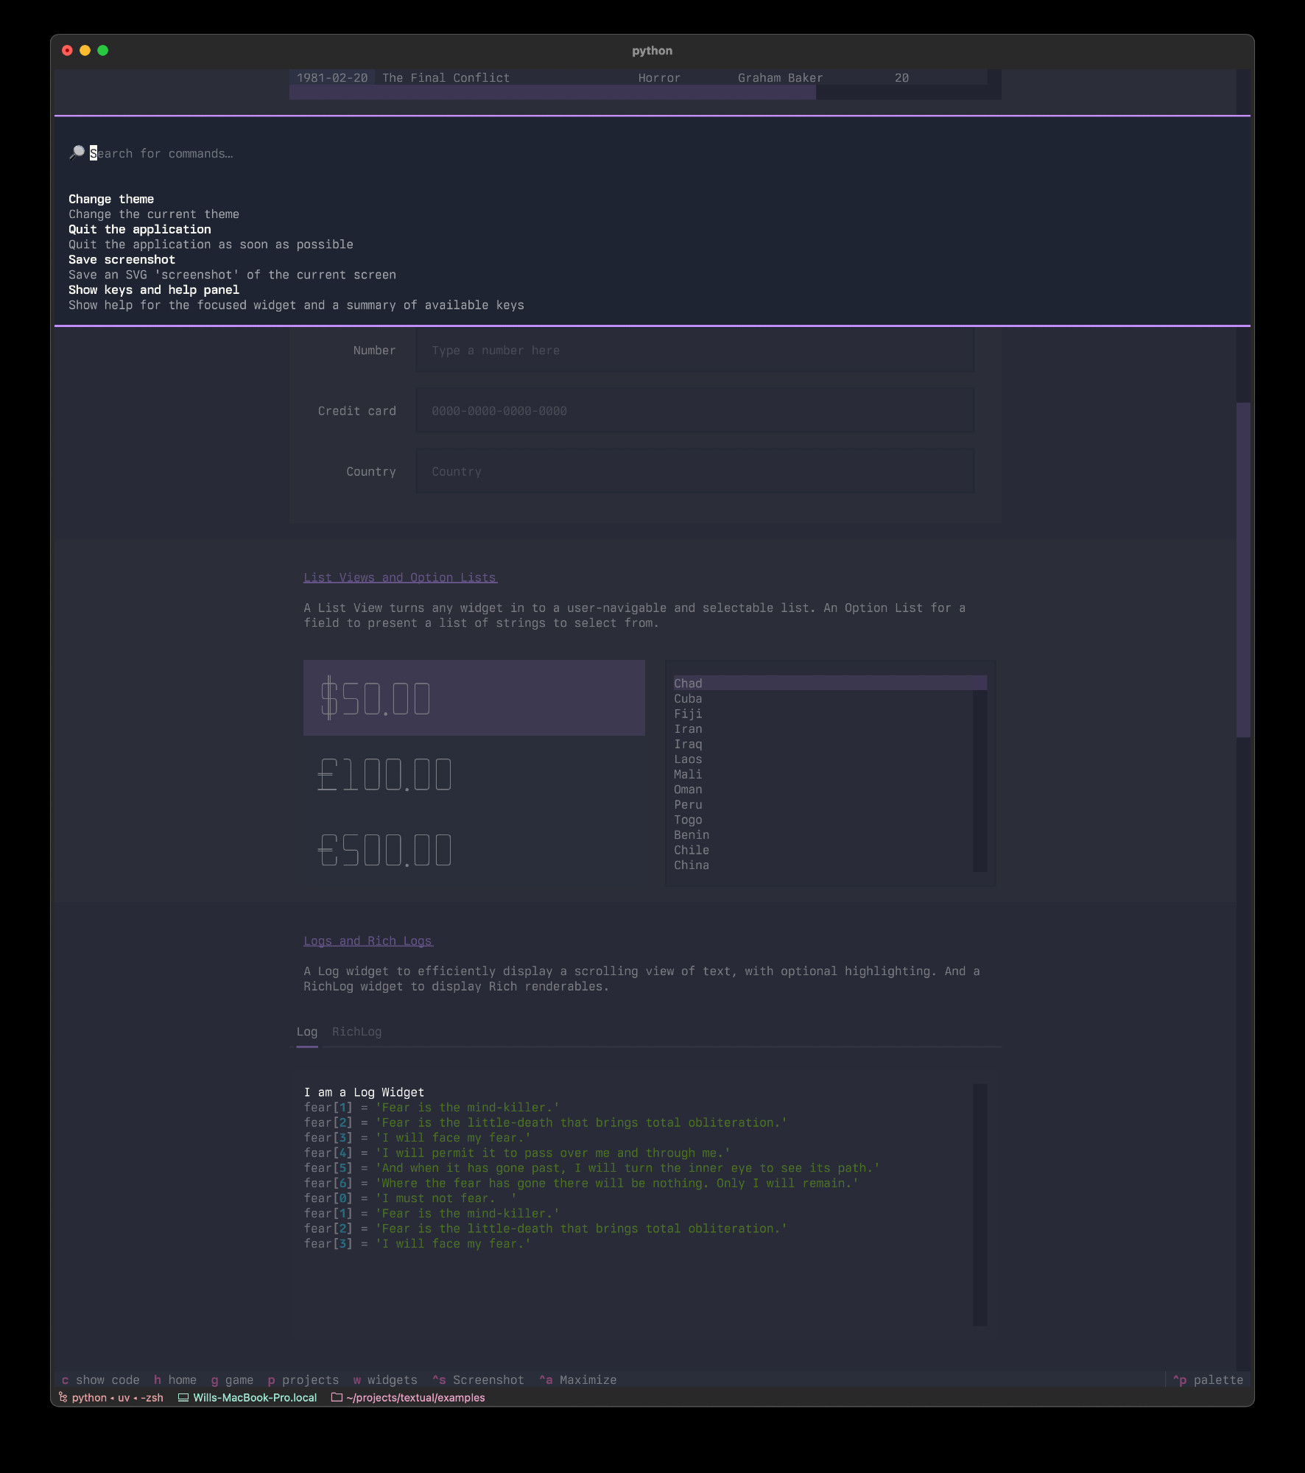Select Mali in the option list
The image size is (1305, 1473).
click(823, 774)
